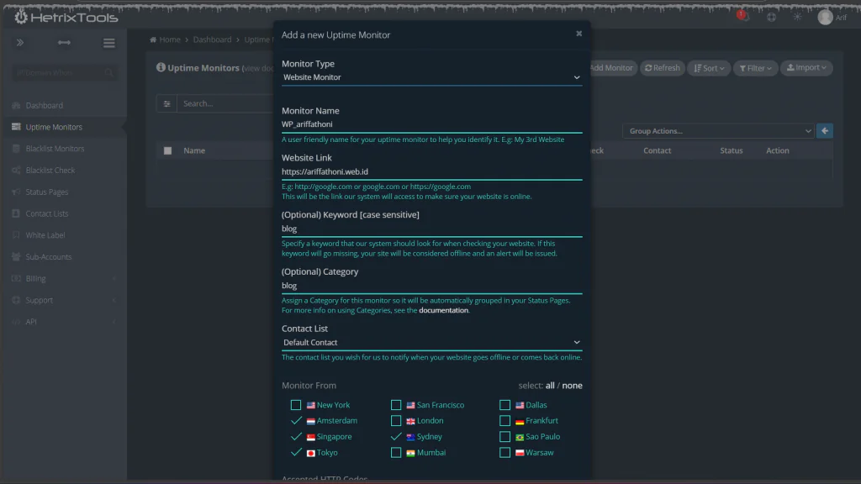The width and height of the screenshot is (861, 484).
Task: Click blue arrow apply group action button
Action: tap(824, 130)
